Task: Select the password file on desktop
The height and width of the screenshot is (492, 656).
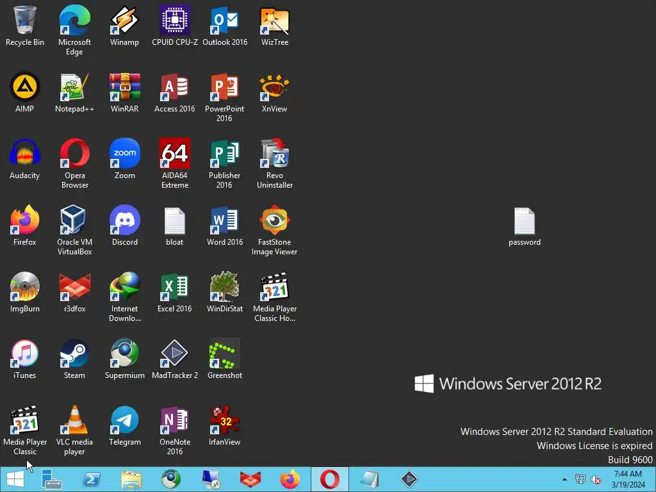Action: [x=524, y=226]
